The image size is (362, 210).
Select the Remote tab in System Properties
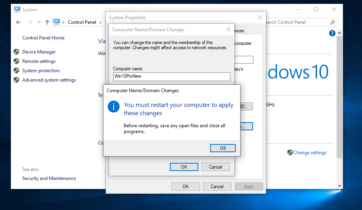tap(240, 31)
